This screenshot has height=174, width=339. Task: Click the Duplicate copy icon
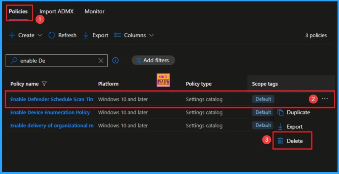click(x=280, y=112)
